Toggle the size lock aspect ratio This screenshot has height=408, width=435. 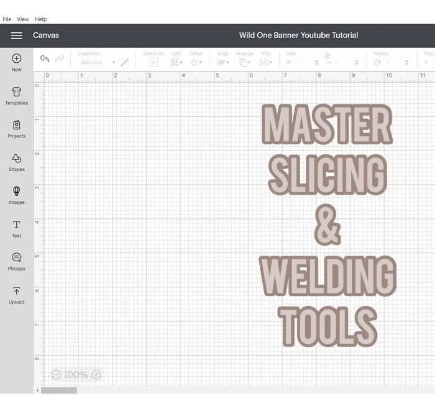click(327, 55)
